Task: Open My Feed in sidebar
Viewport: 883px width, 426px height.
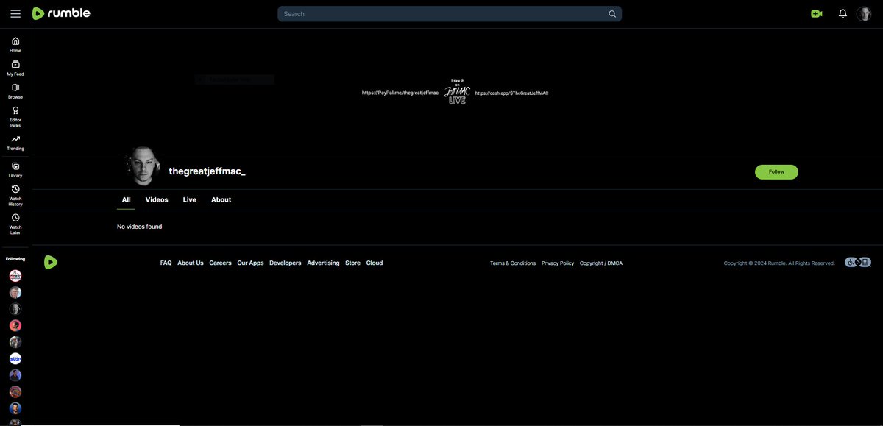Action: (x=15, y=68)
